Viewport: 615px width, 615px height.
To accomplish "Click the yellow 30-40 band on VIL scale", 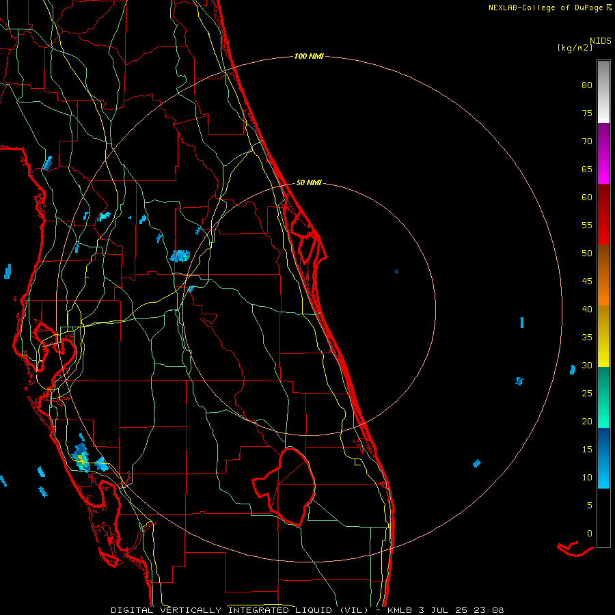I will (603, 336).
